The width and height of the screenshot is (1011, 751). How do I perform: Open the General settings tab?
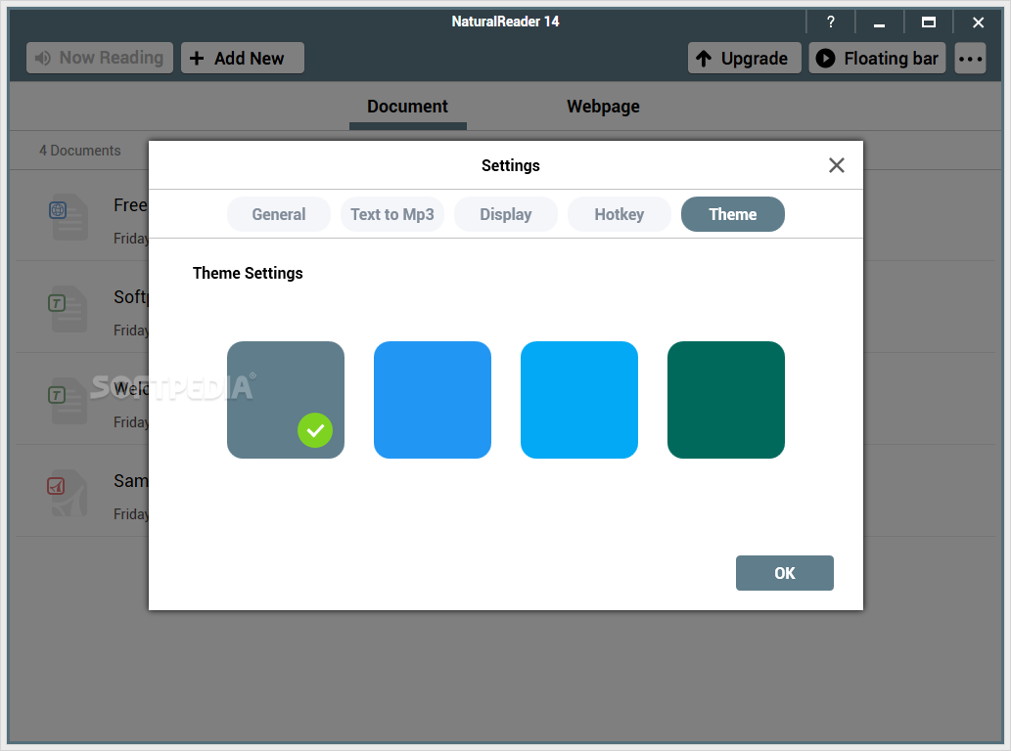pos(279,214)
